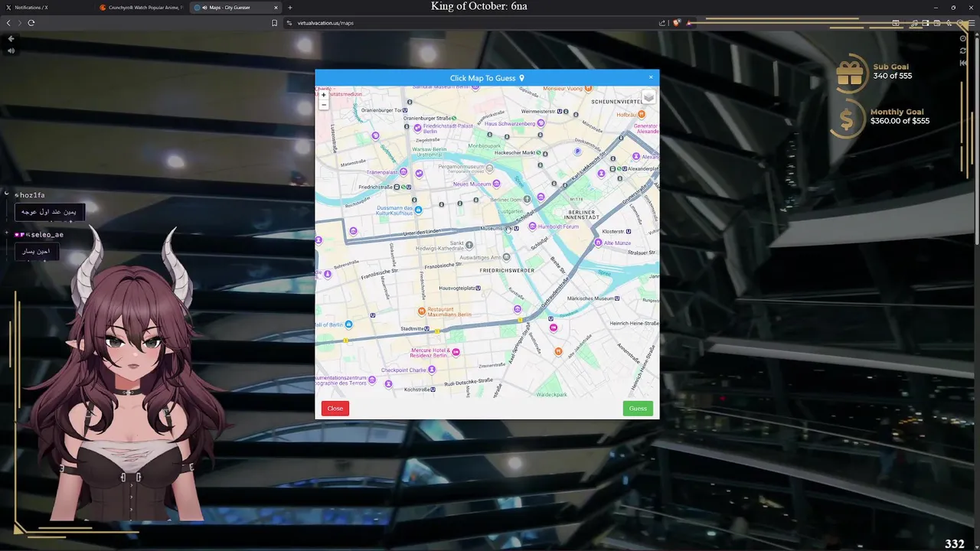Screen dimensions: 980x551
Task: Bookmark this page via bookmark icon
Action: tap(275, 23)
